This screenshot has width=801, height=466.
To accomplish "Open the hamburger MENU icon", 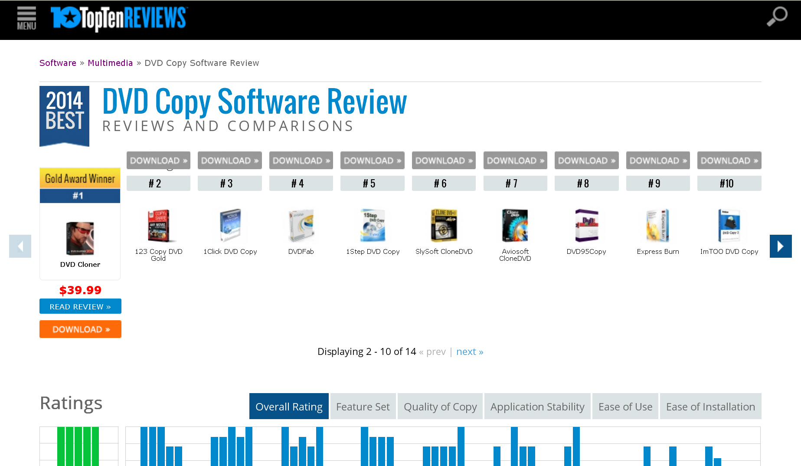I will 26,19.
